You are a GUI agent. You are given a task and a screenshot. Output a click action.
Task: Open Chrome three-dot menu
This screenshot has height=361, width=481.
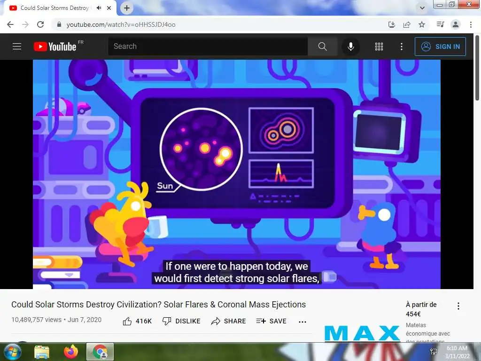[471, 24]
